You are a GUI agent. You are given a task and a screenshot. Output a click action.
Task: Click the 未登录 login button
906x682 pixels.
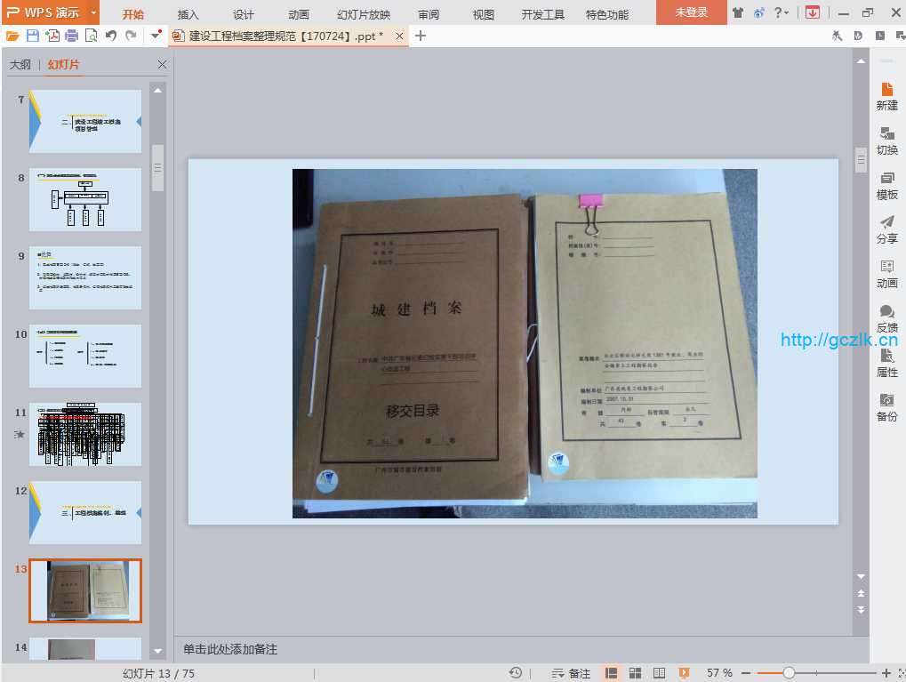(691, 12)
